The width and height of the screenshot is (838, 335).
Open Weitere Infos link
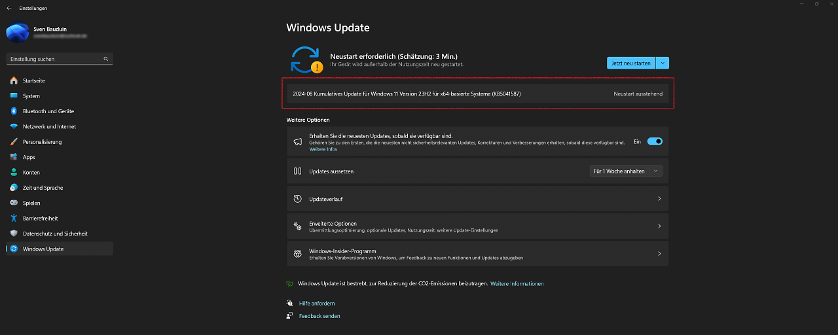click(323, 149)
